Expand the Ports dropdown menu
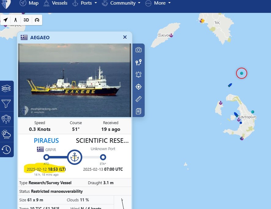 pos(85,3)
